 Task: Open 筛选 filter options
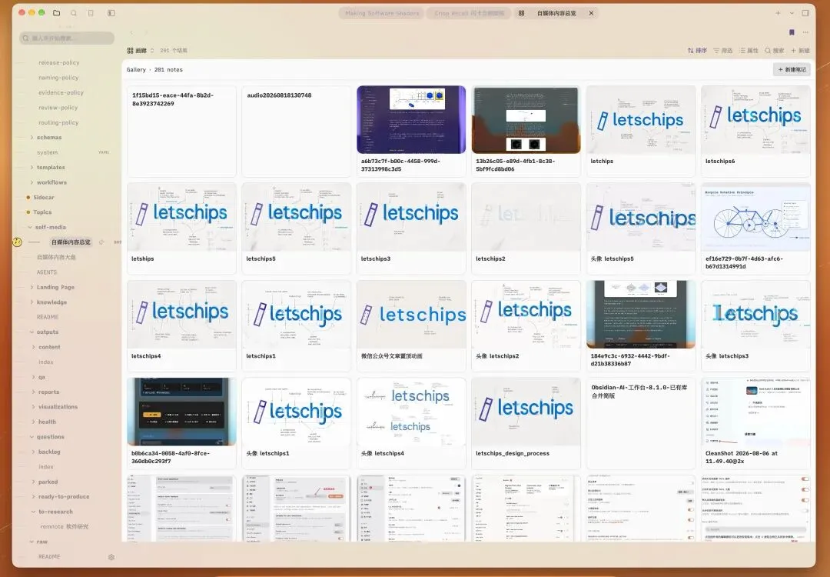pos(723,50)
